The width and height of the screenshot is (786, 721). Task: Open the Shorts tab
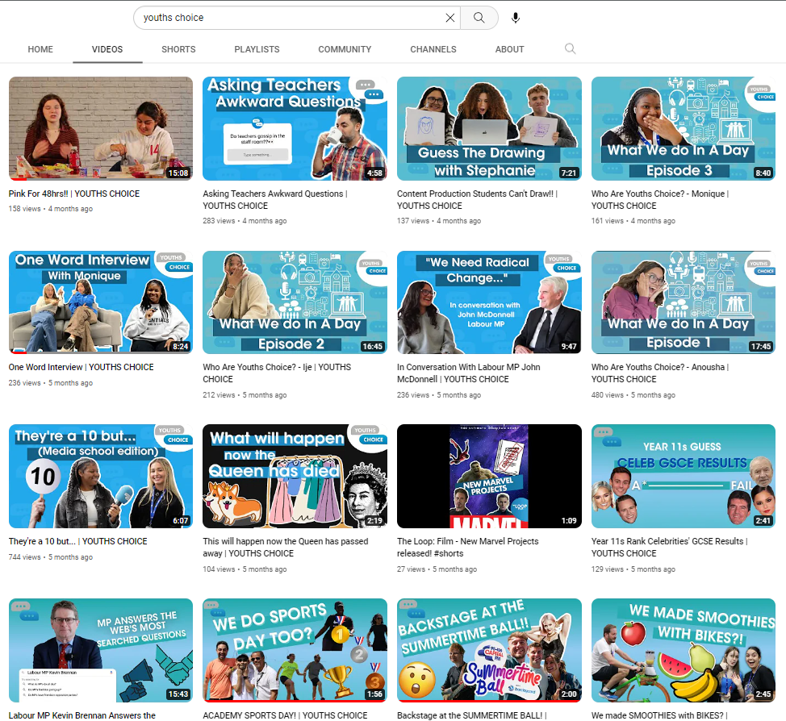click(x=178, y=49)
